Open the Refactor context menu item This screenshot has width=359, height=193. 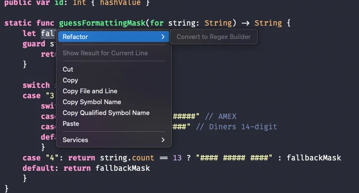click(x=114, y=36)
